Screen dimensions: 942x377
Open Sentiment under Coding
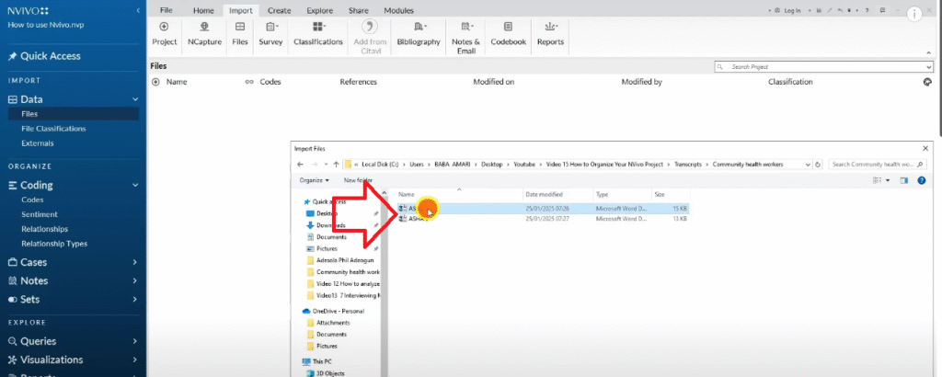(40, 214)
